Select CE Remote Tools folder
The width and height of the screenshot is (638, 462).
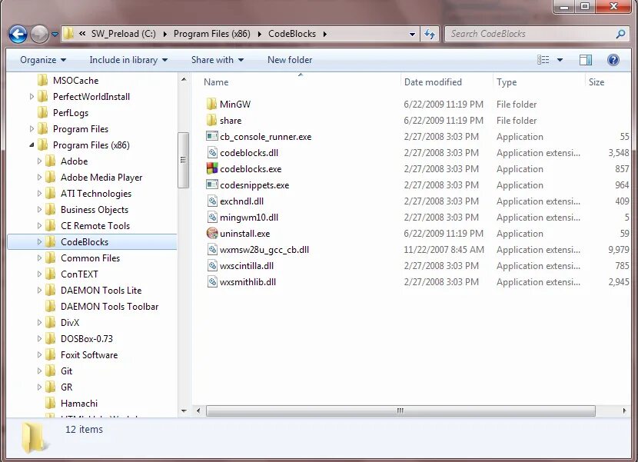95,225
